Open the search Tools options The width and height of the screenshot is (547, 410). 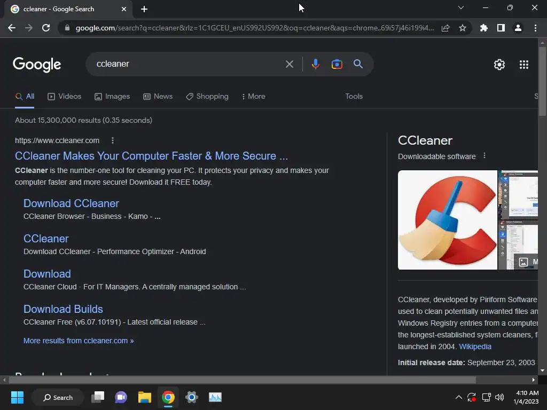[354, 96]
